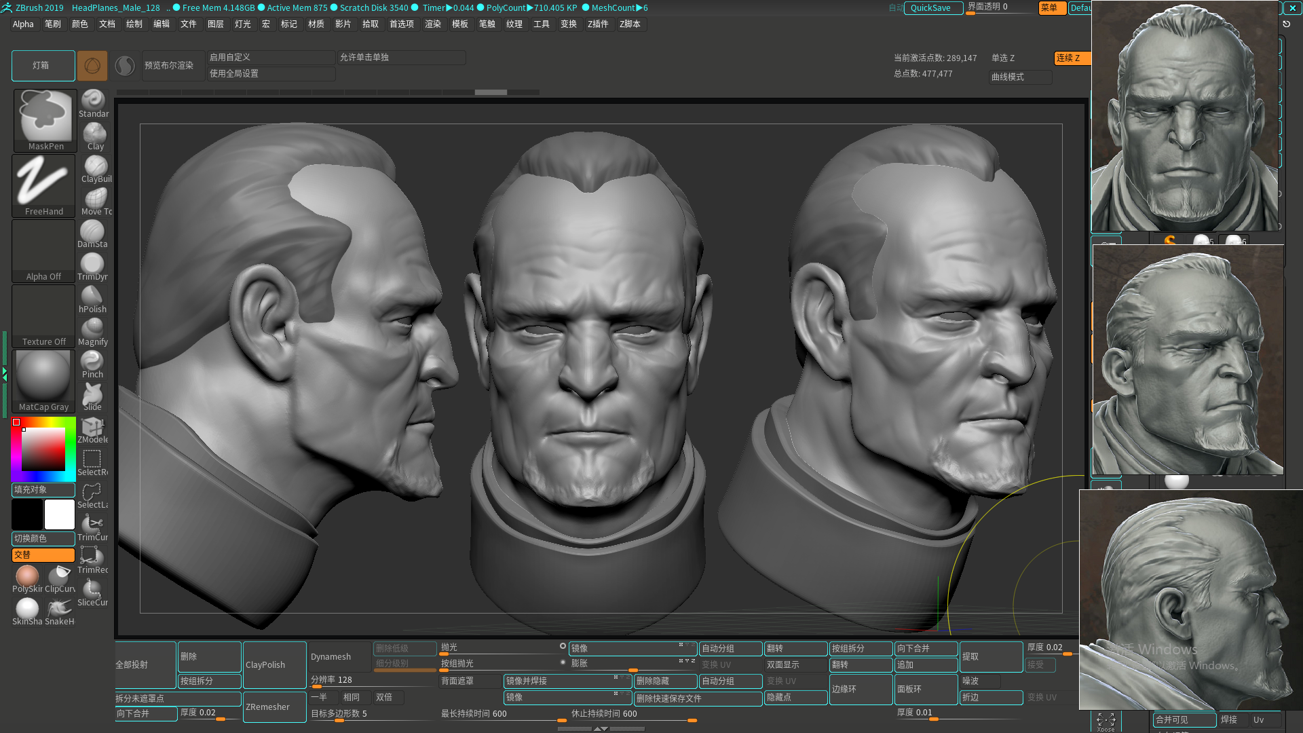Run ZRemesher
Viewport: 1303px width, 733px height.
pyautogui.click(x=274, y=707)
